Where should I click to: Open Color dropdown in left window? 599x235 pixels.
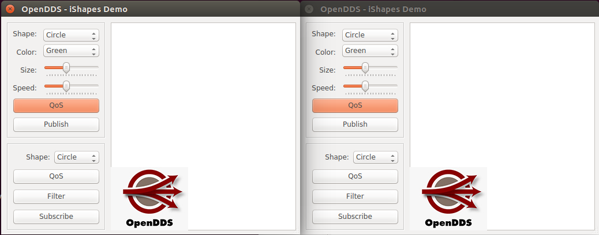point(71,51)
